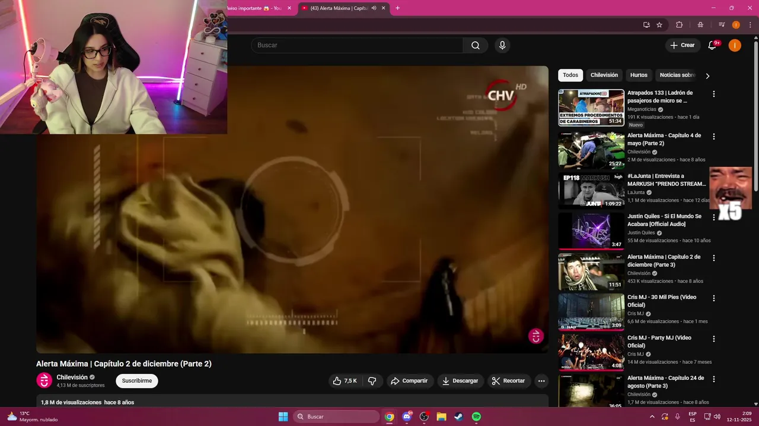Click the YouTube Buscar search field

357,46
